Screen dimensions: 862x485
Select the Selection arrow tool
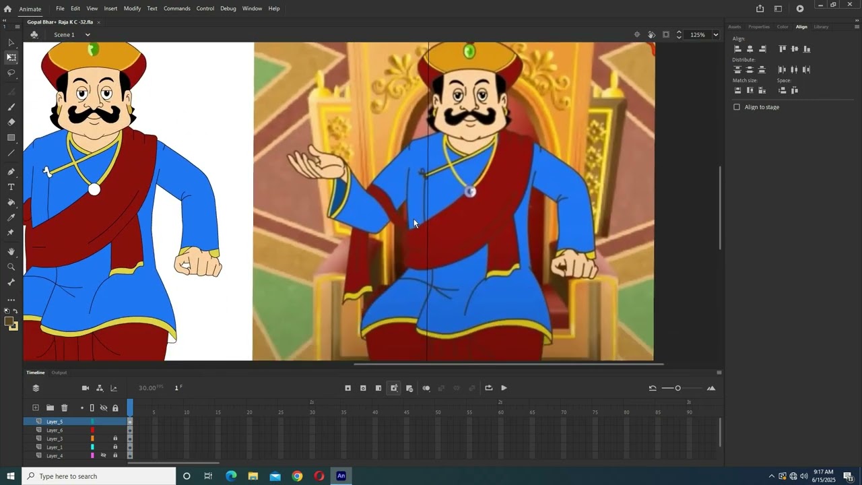(x=11, y=42)
